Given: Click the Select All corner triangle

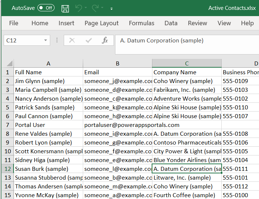Looking at the screenshot, I should tap(10, 64).
